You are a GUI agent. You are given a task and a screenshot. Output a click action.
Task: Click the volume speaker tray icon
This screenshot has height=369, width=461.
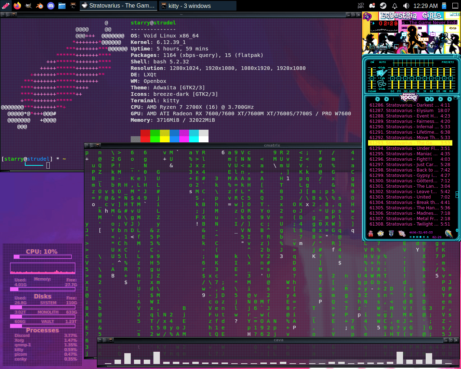point(406,6)
